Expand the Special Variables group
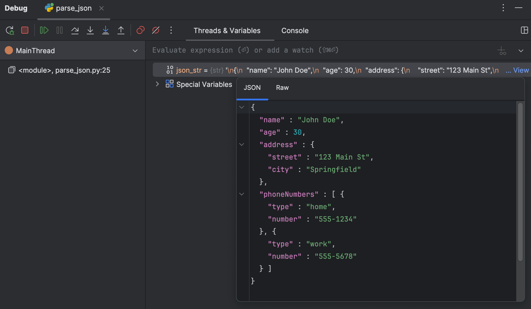531x309 pixels. point(157,84)
